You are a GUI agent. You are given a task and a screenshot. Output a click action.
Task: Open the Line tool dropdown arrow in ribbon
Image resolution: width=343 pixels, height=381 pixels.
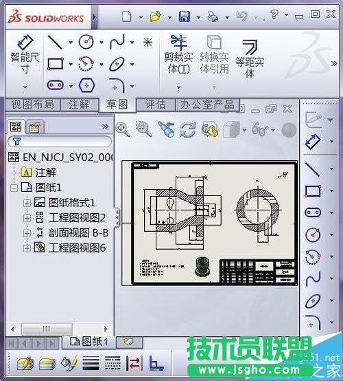(71, 43)
